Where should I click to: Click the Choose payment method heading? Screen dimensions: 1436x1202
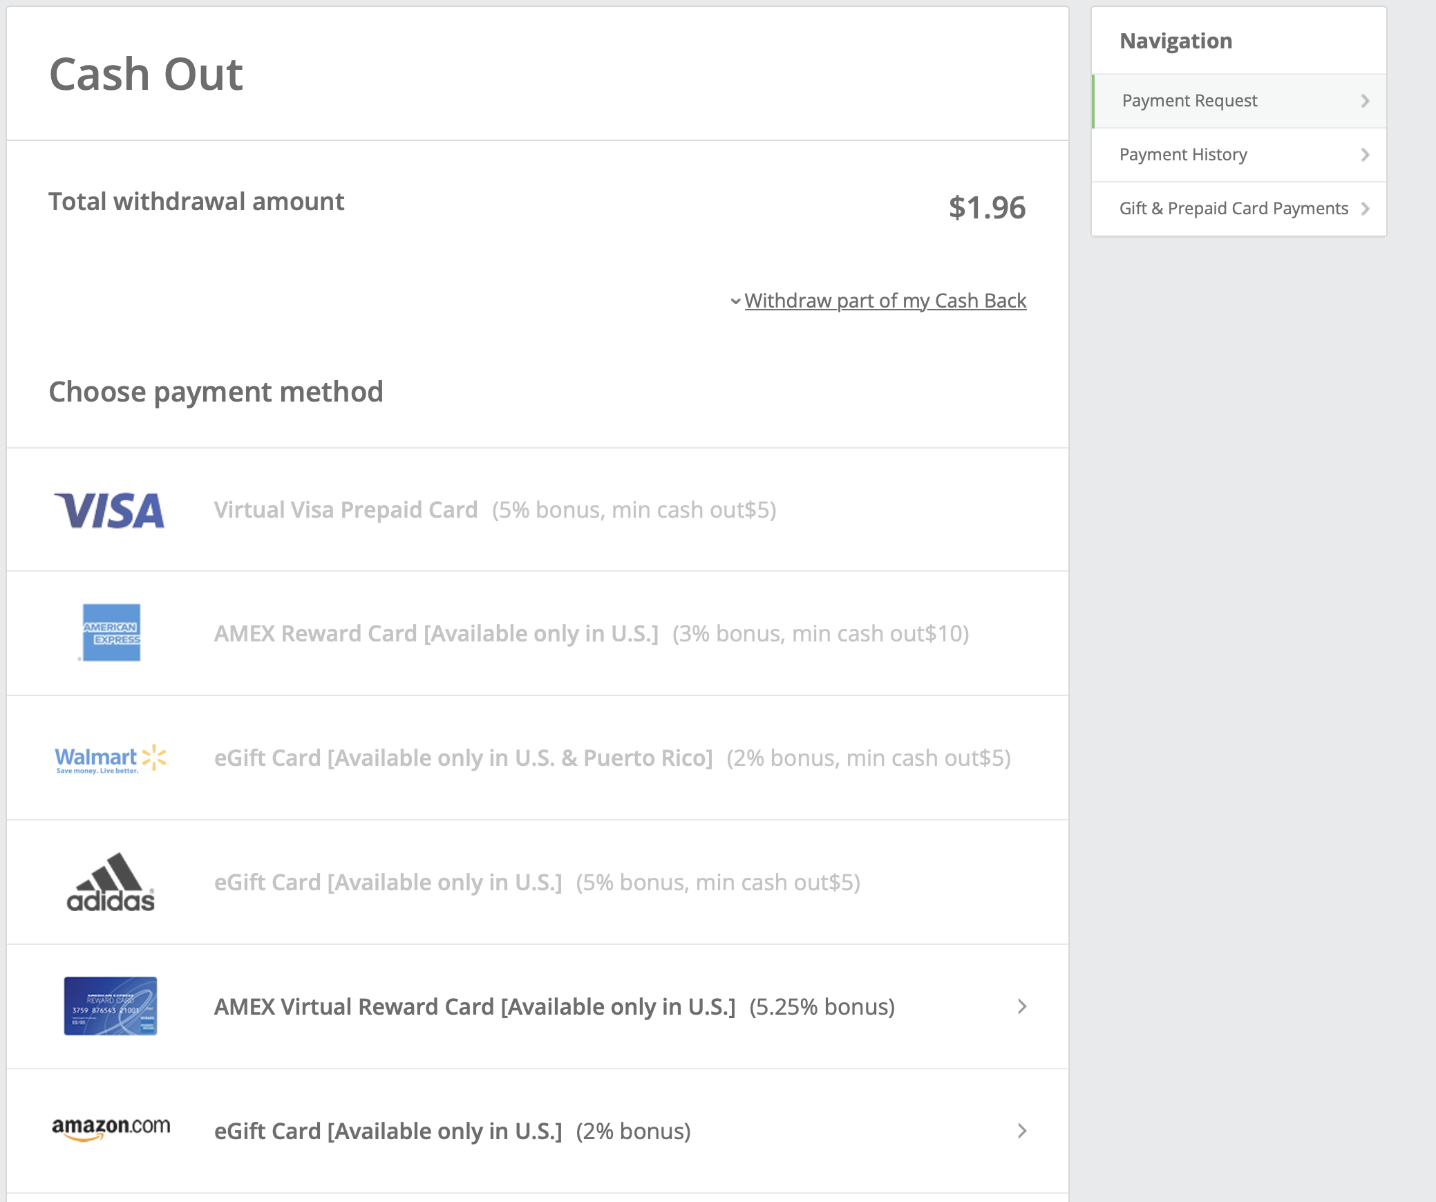216,392
